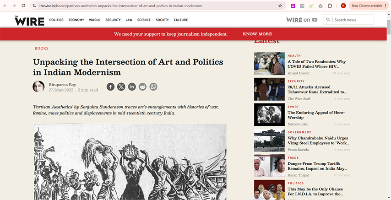This screenshot has height=200, width=391.
Task: Click author name Karan Thapar
Action: click(x=299, y=175)
